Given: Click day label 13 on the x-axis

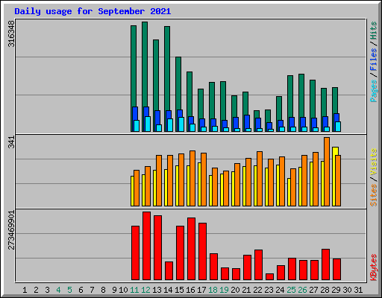Looking at the screenshot, I should click(x=157, y=290).
